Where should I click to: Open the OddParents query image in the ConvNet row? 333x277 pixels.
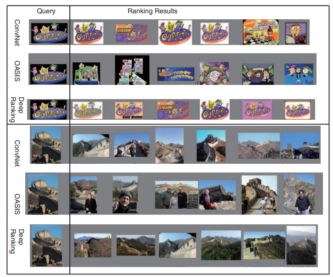point(49,33)
